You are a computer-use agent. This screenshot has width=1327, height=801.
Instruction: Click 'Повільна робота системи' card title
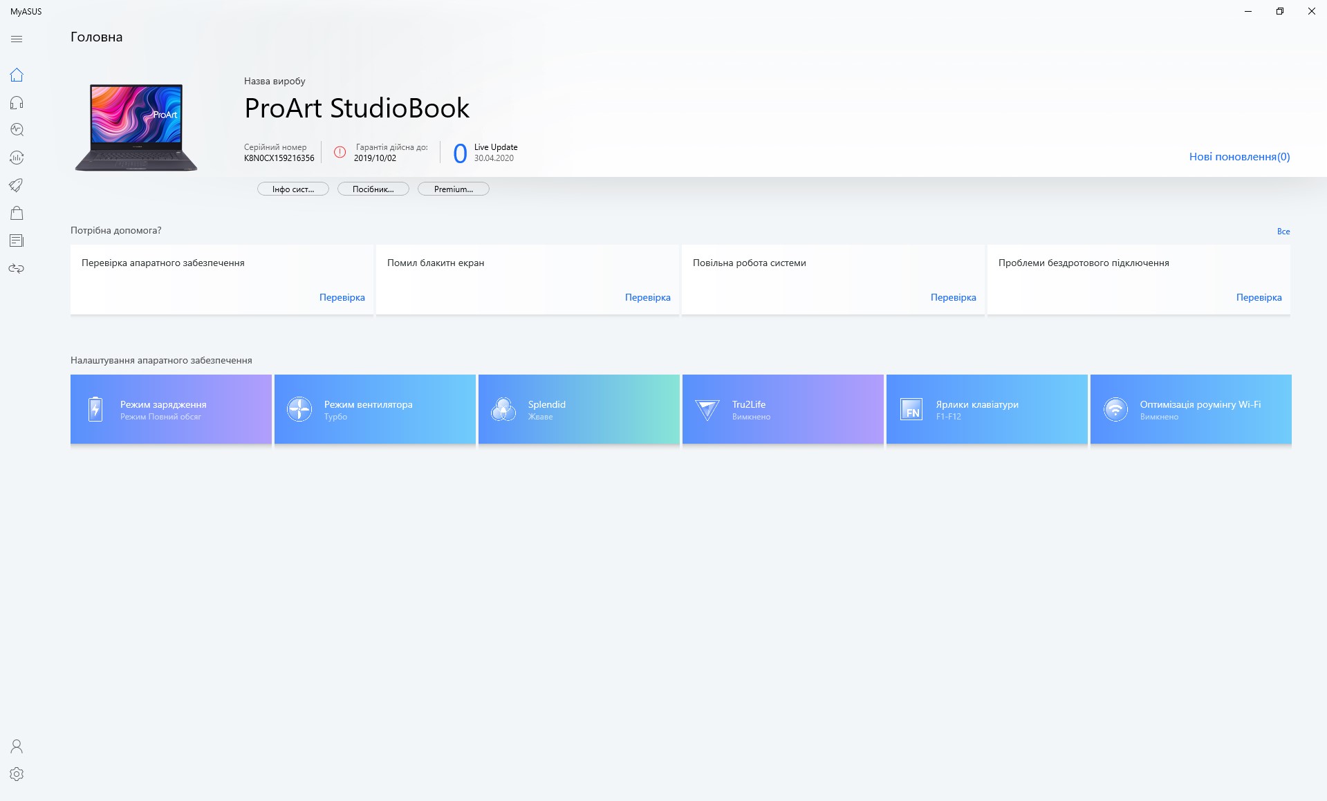pos(750,263)
